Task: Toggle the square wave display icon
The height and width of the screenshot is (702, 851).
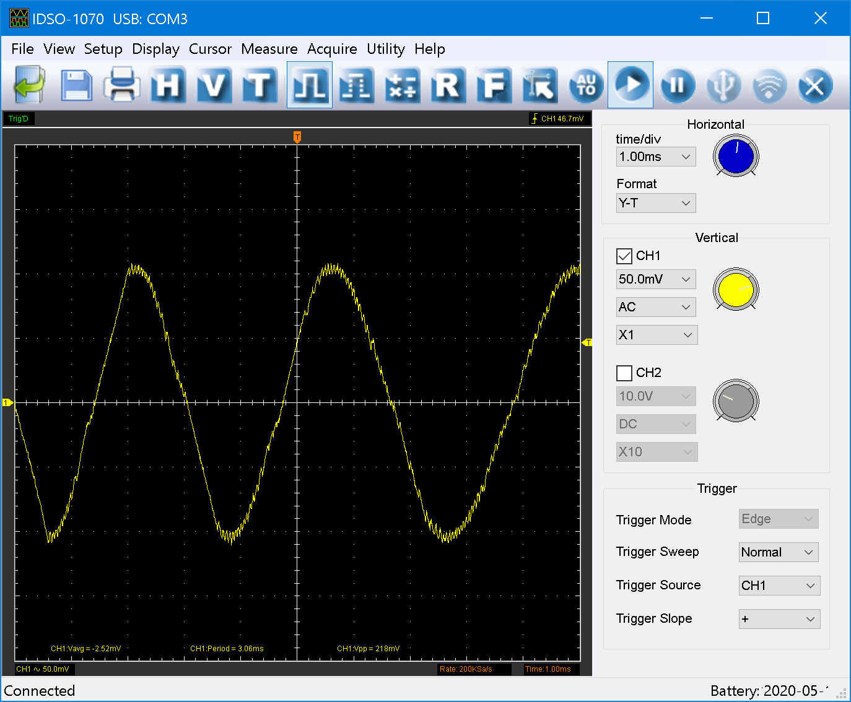Action: [x=310, y=85]
